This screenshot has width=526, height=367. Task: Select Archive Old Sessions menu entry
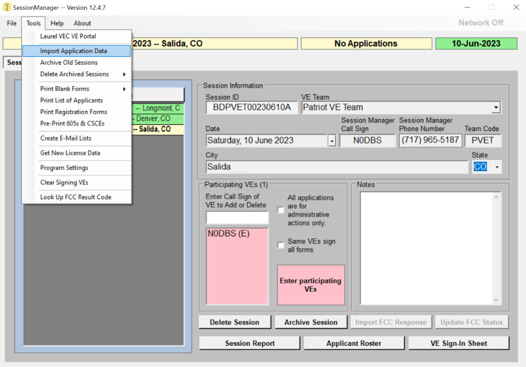coord(76,63)
